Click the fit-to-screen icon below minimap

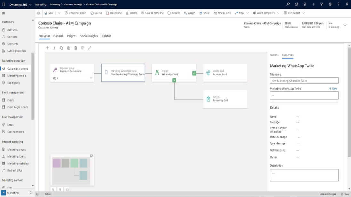(67, 190)
